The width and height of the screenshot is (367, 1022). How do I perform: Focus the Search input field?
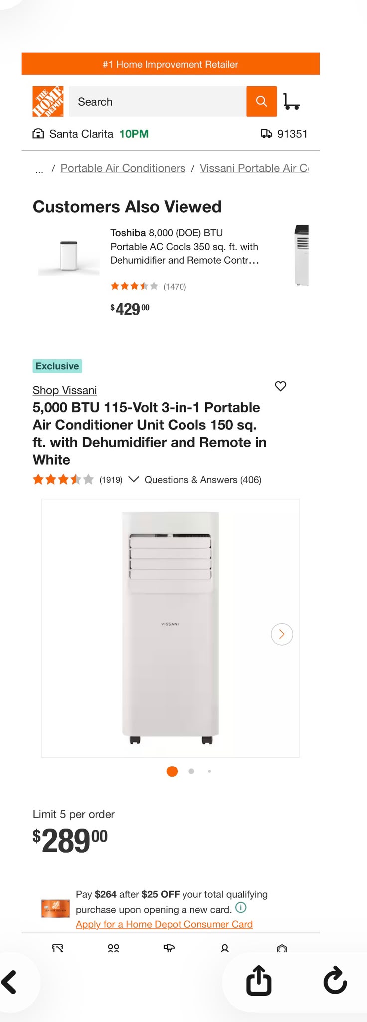[x=158, y=101]
